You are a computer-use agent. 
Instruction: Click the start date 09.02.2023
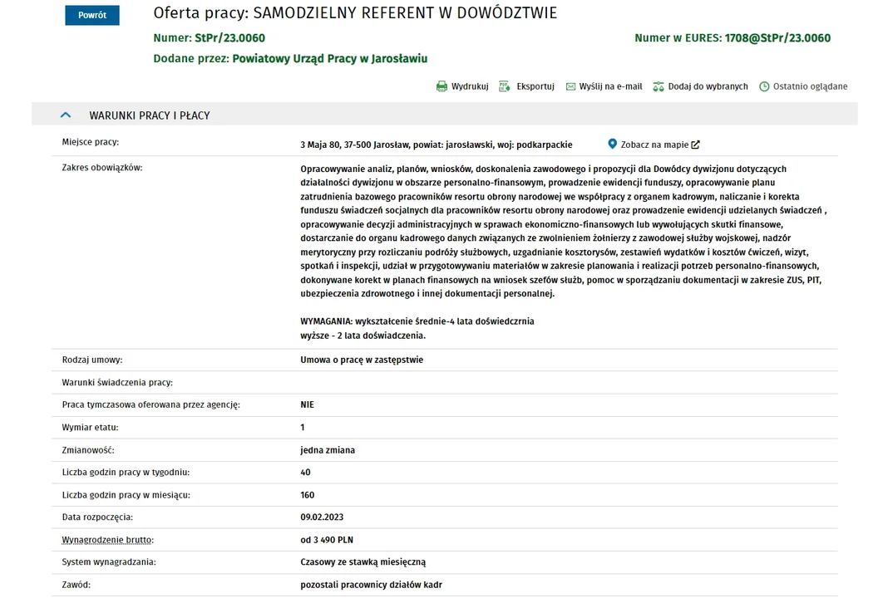point(322,517)
